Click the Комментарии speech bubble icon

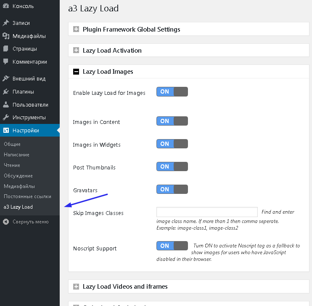click(6, 62)
